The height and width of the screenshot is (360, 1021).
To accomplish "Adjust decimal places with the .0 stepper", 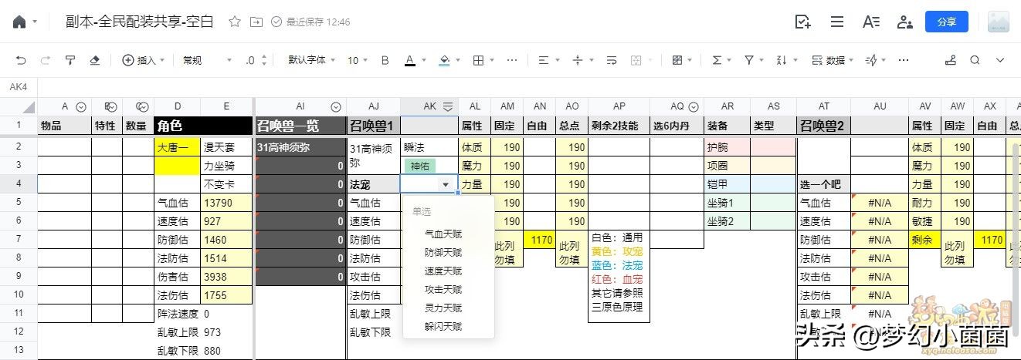I will tap(256, 60).
